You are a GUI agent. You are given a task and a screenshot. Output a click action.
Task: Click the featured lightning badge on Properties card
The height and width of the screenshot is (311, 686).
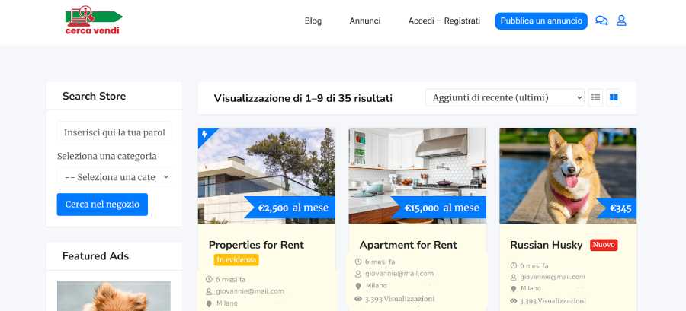pos(205,135)
